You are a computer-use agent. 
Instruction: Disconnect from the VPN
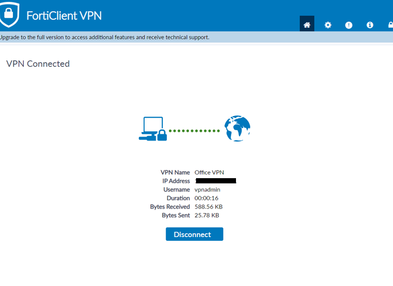(x=194, y=234)
